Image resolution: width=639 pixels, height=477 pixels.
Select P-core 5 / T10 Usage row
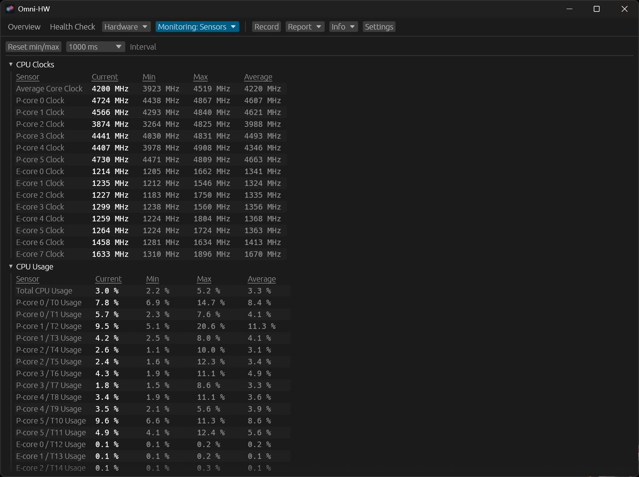click(x=152, y=421)
